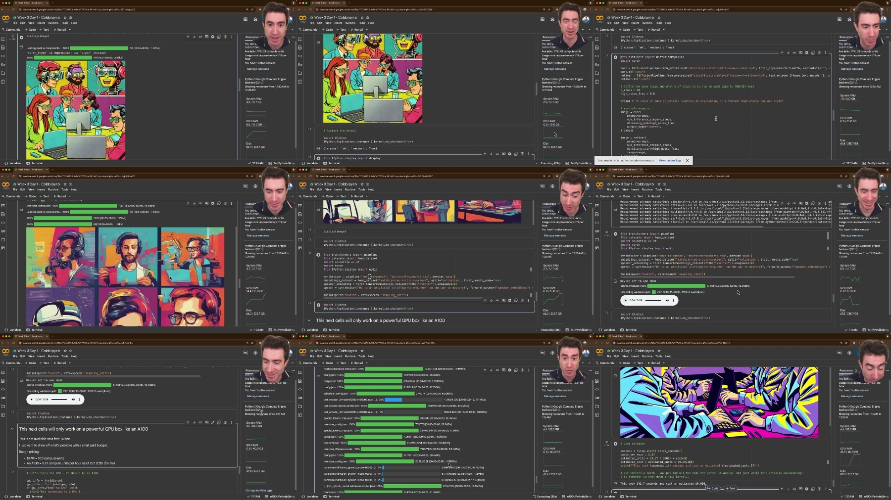Open Secrets key panel in model-download progress notebook
Screen dimensions: 891x500
coord(300,398)
